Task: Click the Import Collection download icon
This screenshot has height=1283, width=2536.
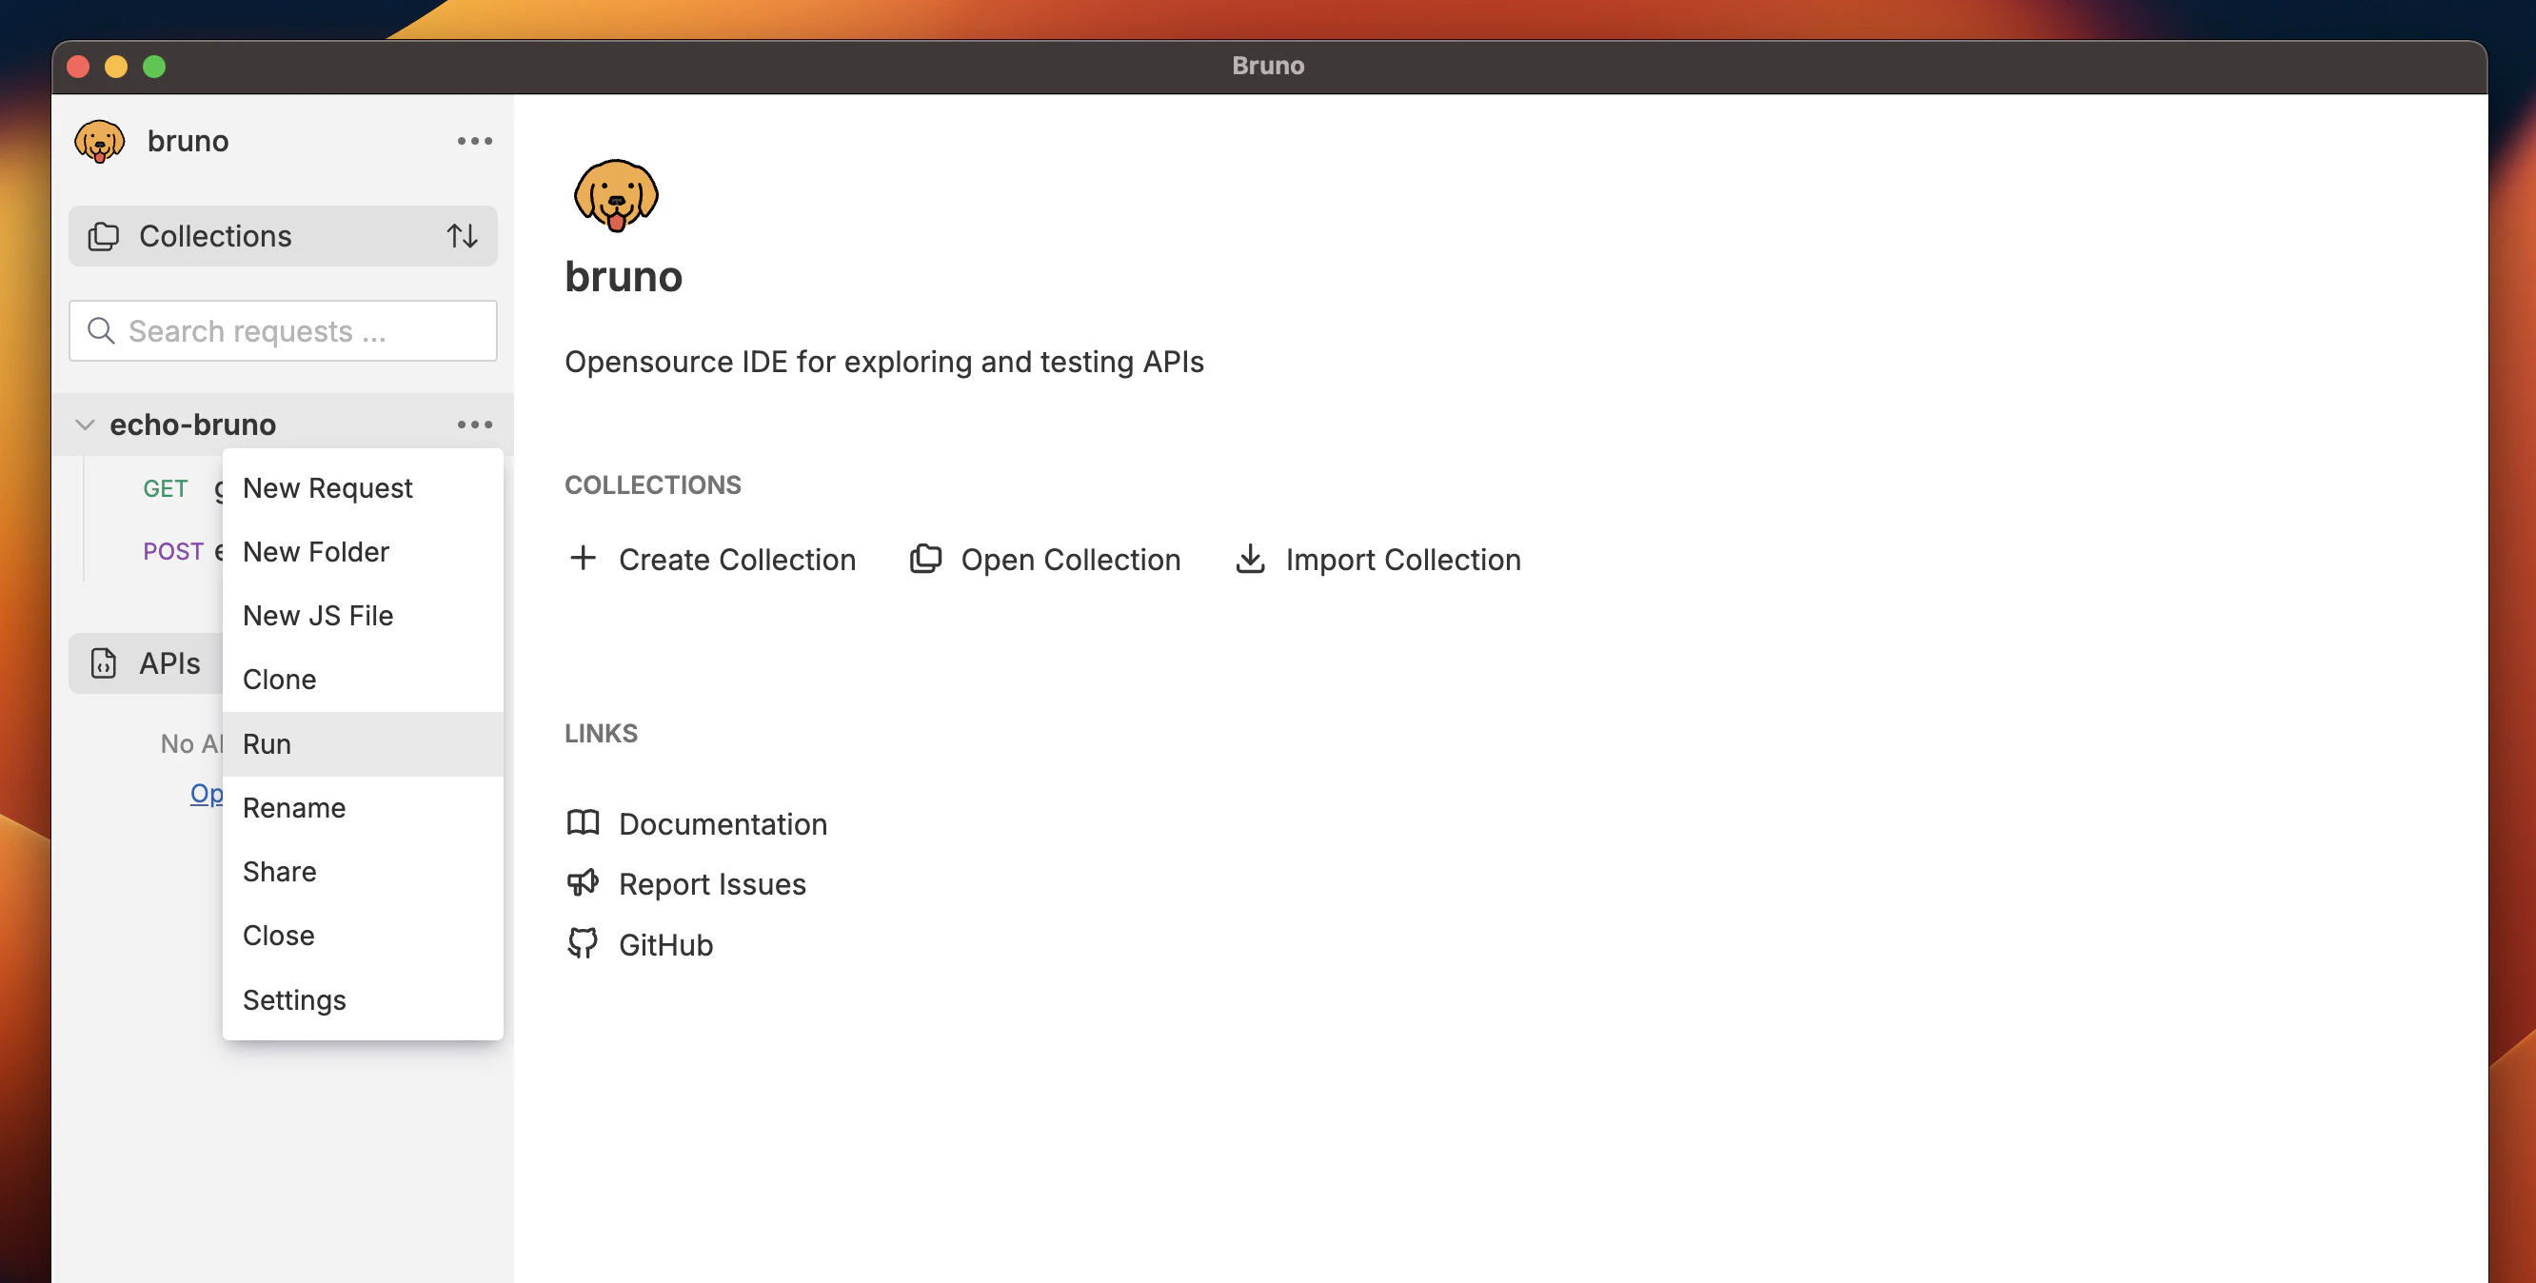Action: (x=1249, y=559)
